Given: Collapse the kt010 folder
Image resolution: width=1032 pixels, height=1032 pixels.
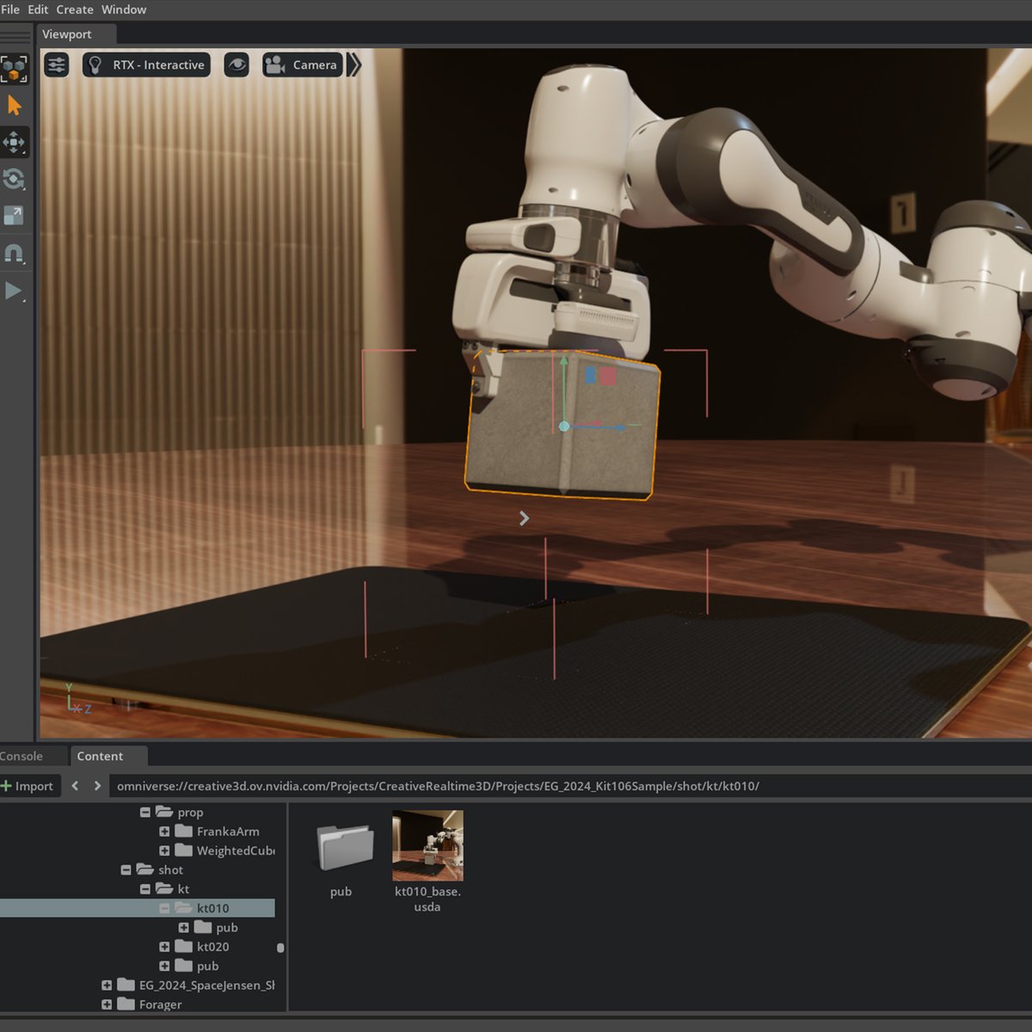Looking at the screenshot, I should click(164, 908).
